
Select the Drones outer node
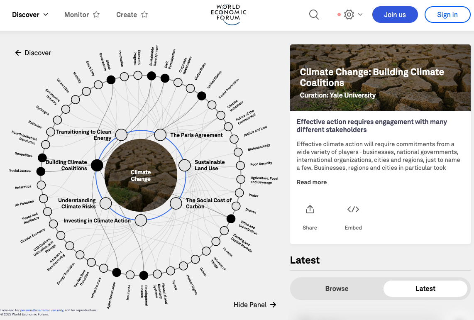click(236, 206)
